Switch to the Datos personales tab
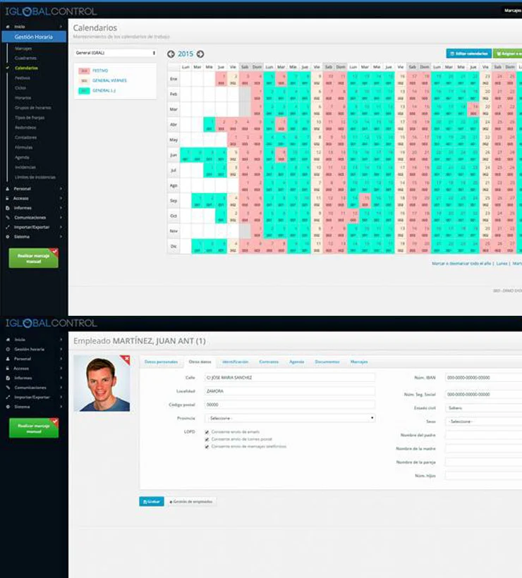 161,362
